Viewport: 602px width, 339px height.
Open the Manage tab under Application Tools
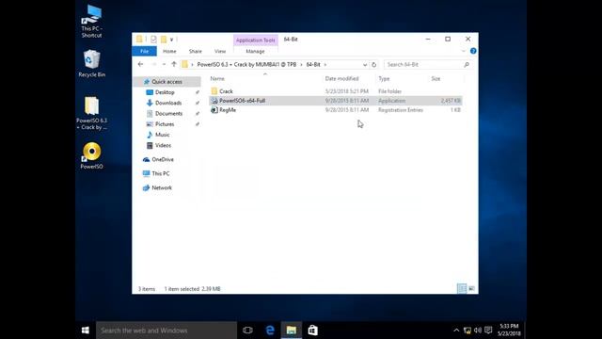click(255, 51)
